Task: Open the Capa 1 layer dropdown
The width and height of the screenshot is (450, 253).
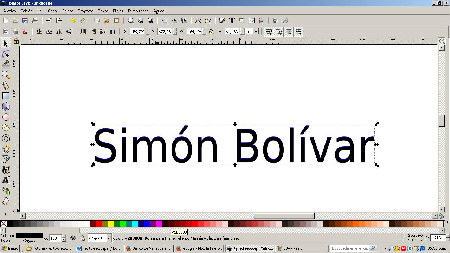Action: tap(109, 238)
